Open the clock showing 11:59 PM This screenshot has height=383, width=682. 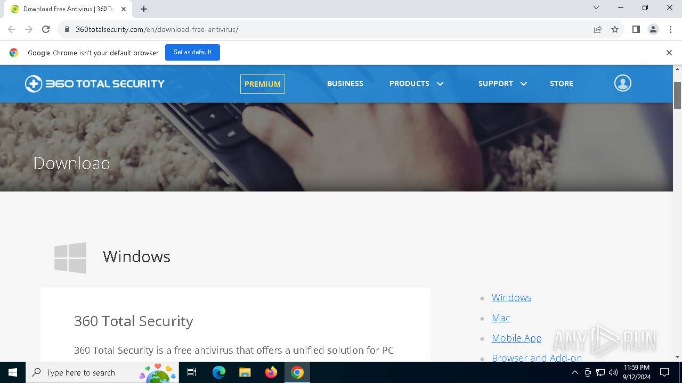click(x=636, y=372)
